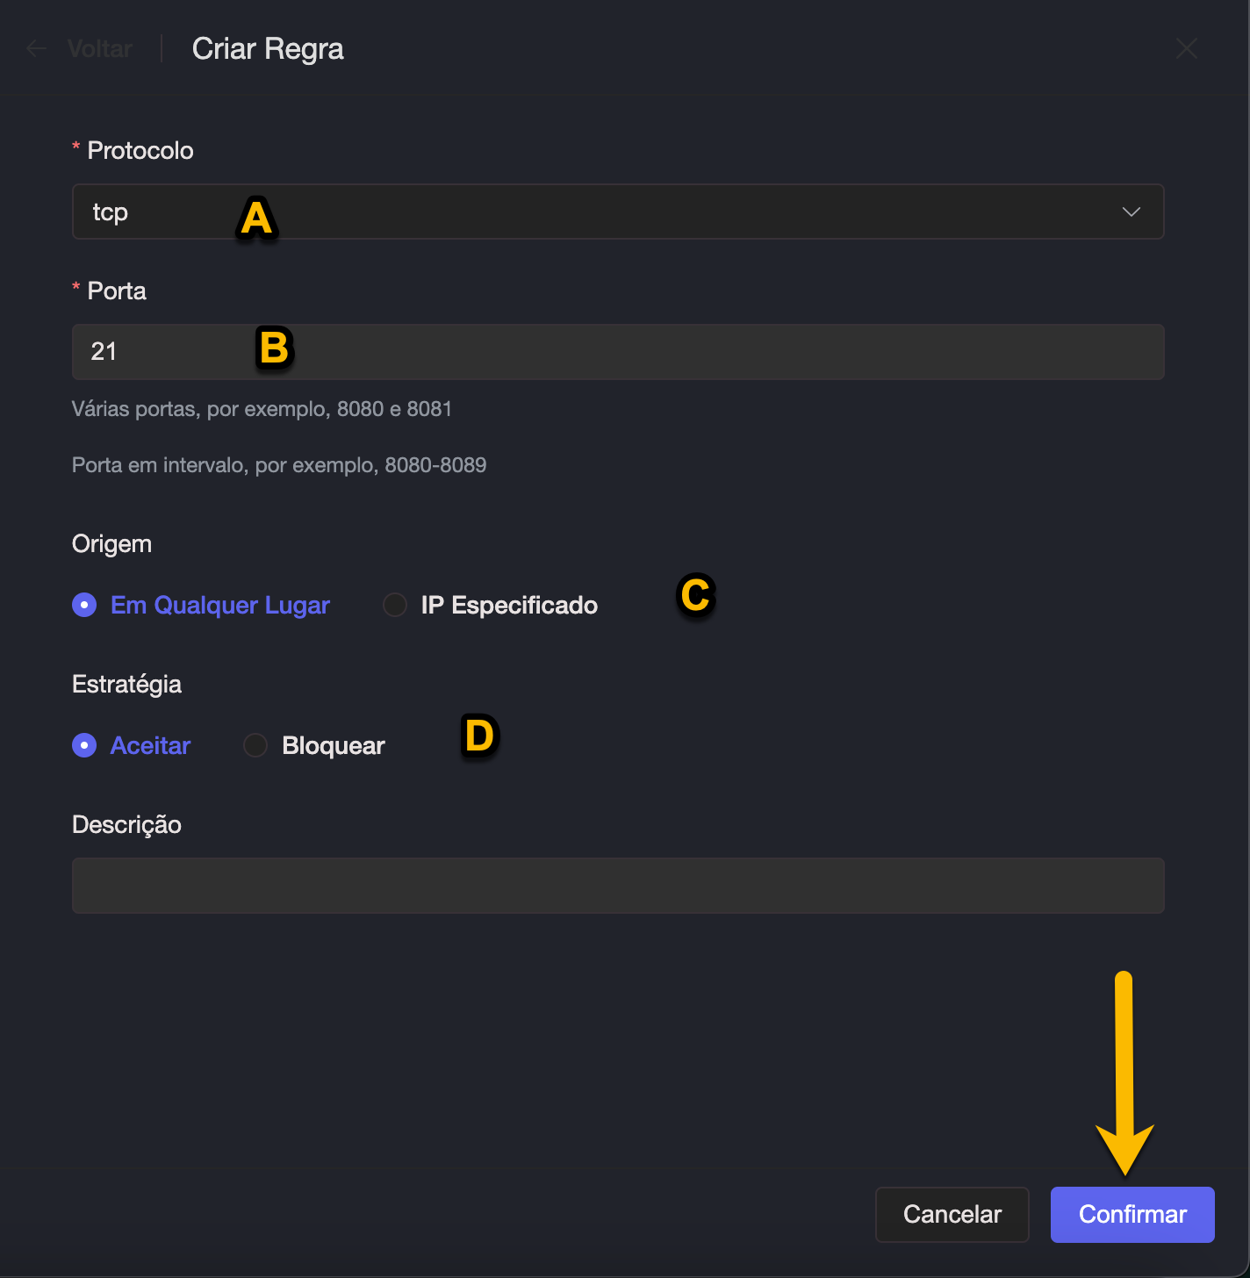Image resolution: width=1250 pixels, height=1278 pixels.
Task: Click the Bloquear label text
Action: [334, 745]
